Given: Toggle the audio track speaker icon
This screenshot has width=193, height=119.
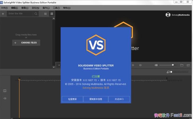Looking at the screenshot, I should click(x=5, y=98).
